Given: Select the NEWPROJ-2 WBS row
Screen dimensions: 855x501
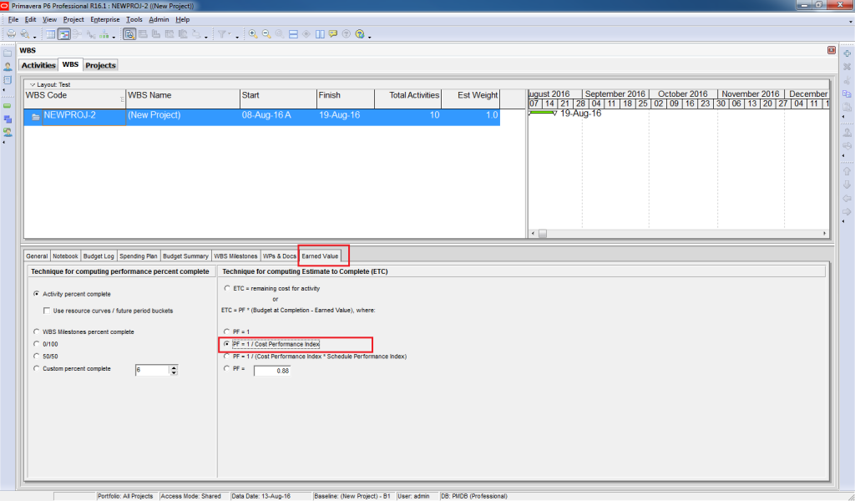Looking at the screenshot, I should click(x=261, y=117).
